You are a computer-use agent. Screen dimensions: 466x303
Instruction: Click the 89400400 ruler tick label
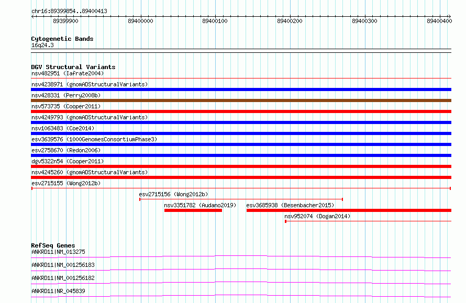coord(439,21)
